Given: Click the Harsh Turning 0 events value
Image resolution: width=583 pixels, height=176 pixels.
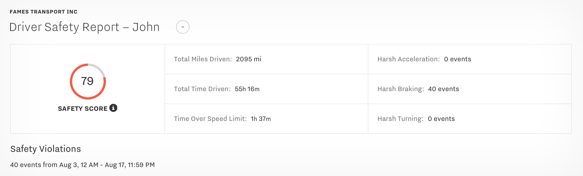Looking at the screenshot, I should [x=441, y=119].
